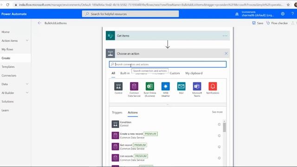Open the Get items ellipsis menu
The image size is (297, 167).
225,36
